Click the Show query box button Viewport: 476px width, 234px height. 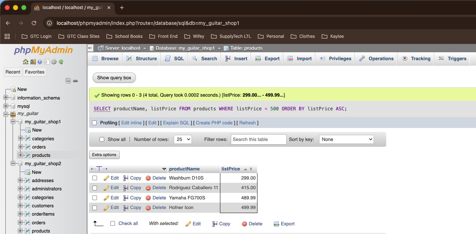coord(114,78)
